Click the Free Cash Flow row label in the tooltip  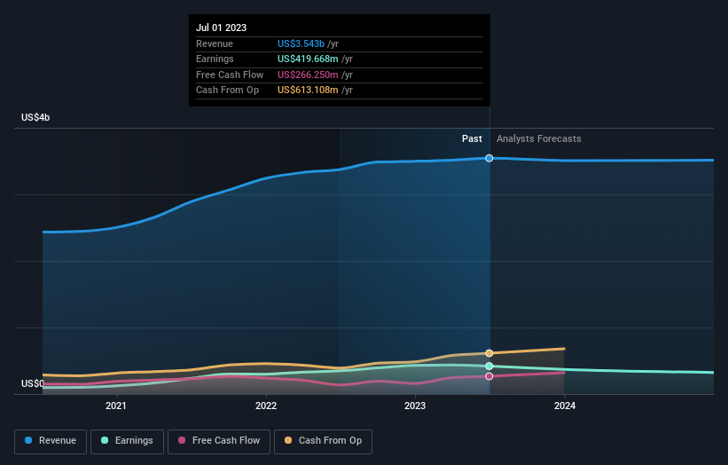pos(230,75)
